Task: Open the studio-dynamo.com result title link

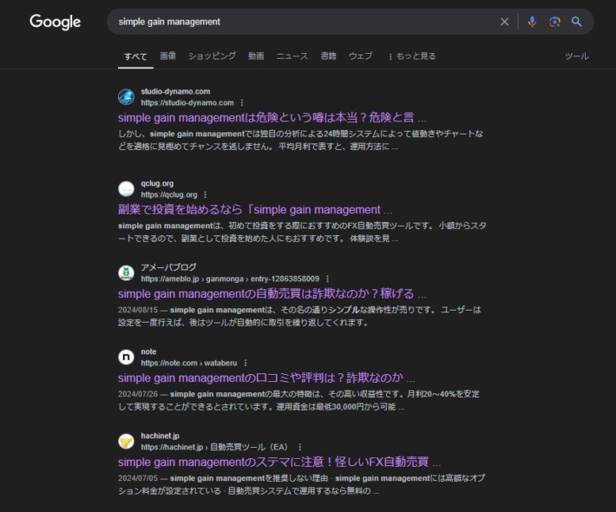Action: (272, 117)
